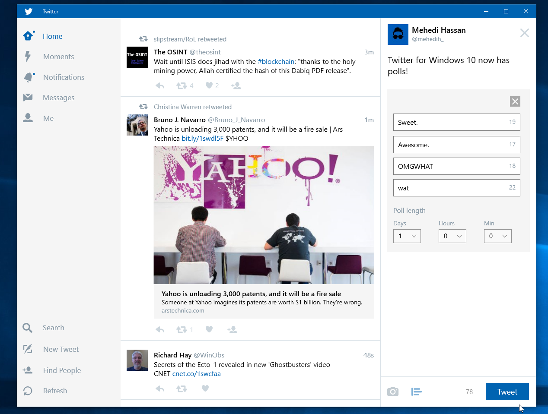Image resolution: width=548 pixels, height=414 pixels.
Task: Add photo with camera icon
Action: coord(393,392)
